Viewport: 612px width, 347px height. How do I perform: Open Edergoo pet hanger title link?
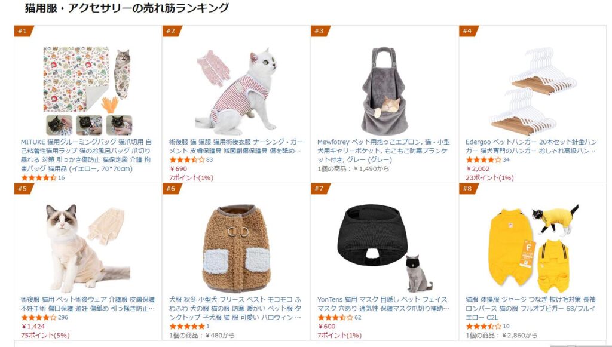531,146
